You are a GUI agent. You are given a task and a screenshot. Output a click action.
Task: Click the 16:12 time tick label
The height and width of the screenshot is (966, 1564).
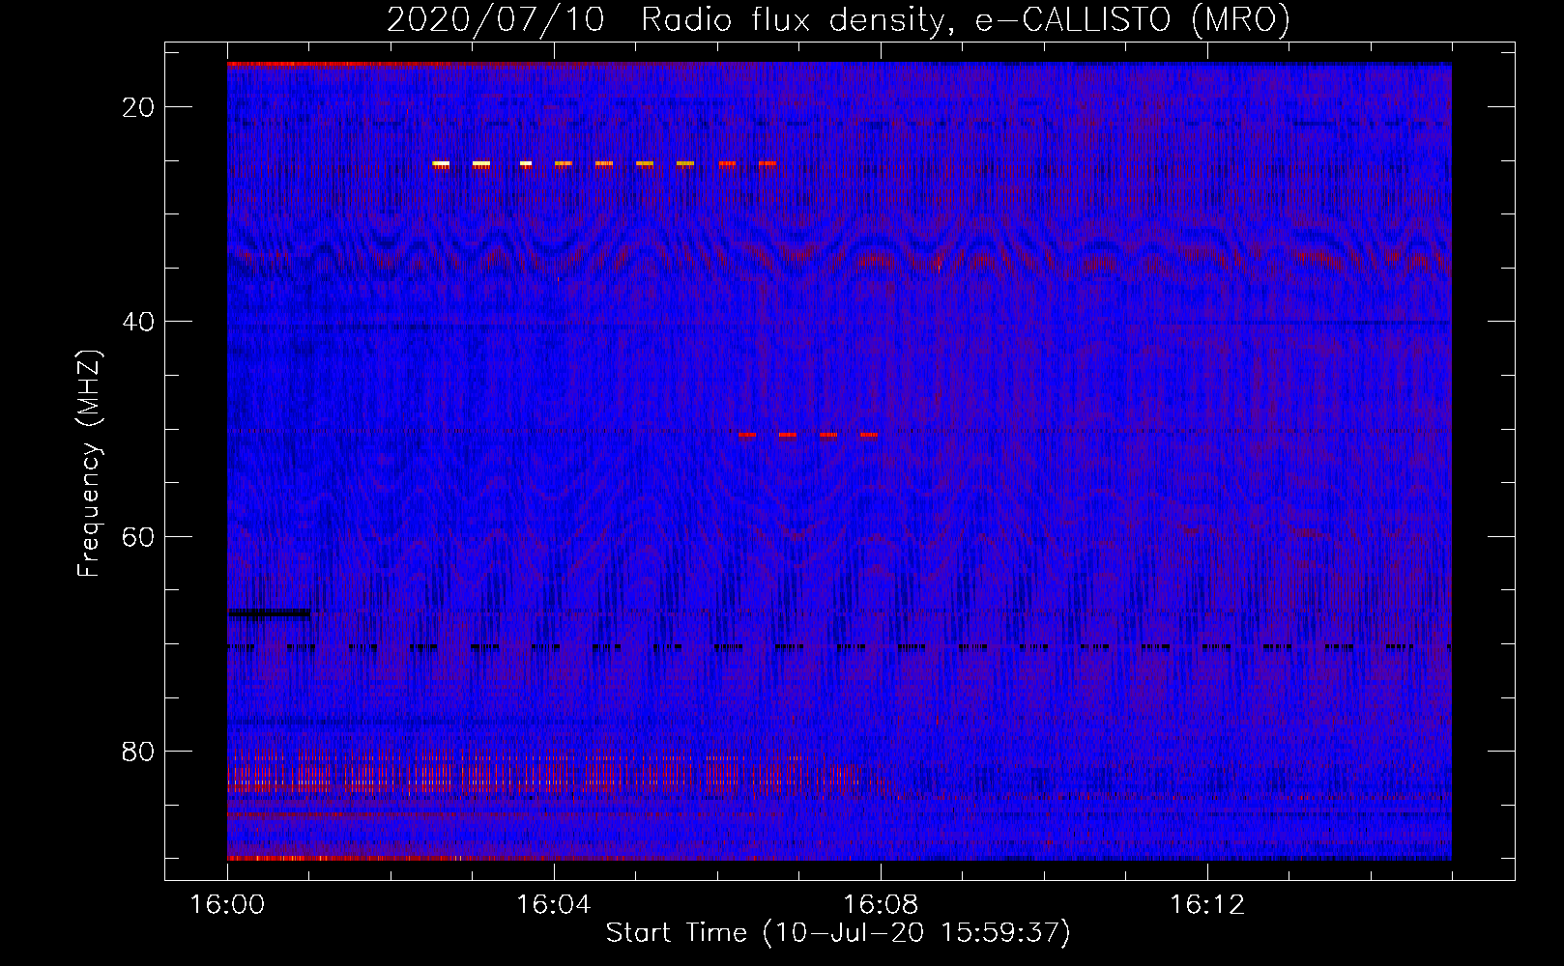point(1206,905)
